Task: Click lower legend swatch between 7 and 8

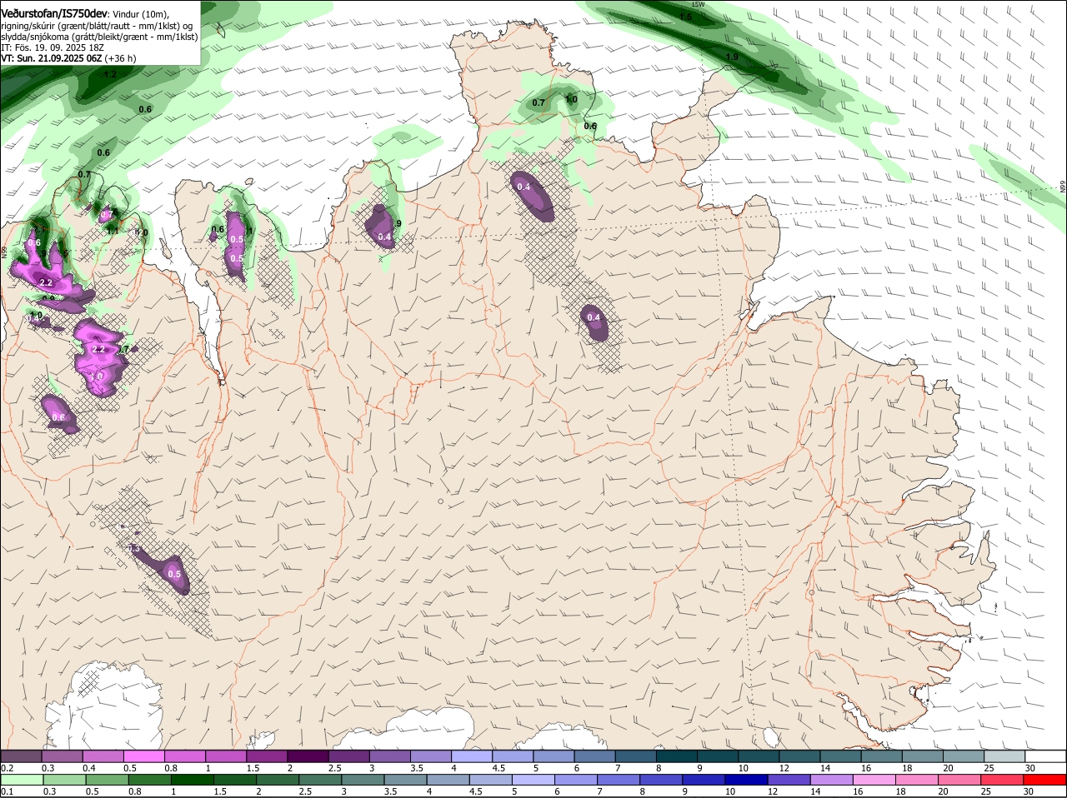Action: (620, 780)
